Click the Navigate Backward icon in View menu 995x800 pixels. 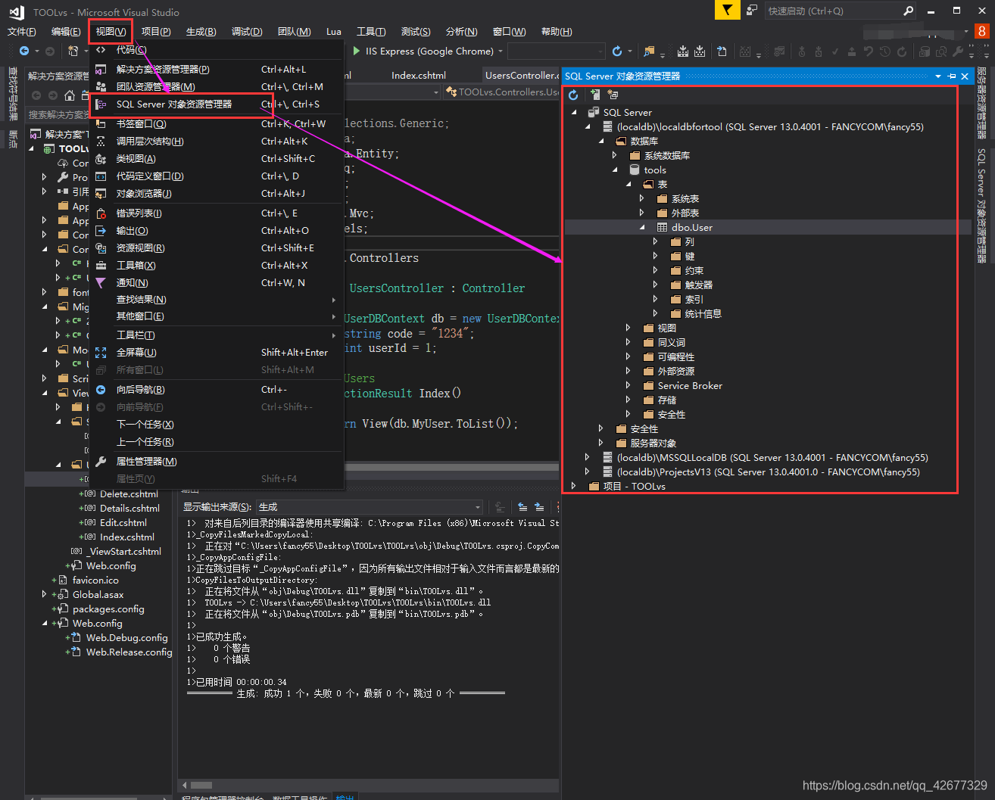[x=101, y=390]
